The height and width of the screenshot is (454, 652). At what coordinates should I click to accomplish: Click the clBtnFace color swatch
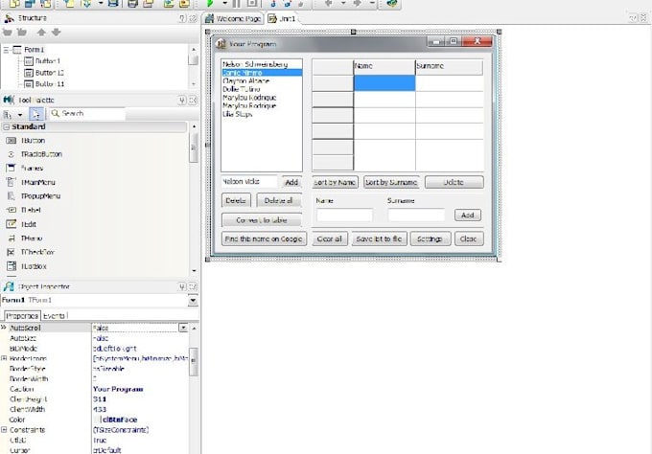(x=97, y=420)
